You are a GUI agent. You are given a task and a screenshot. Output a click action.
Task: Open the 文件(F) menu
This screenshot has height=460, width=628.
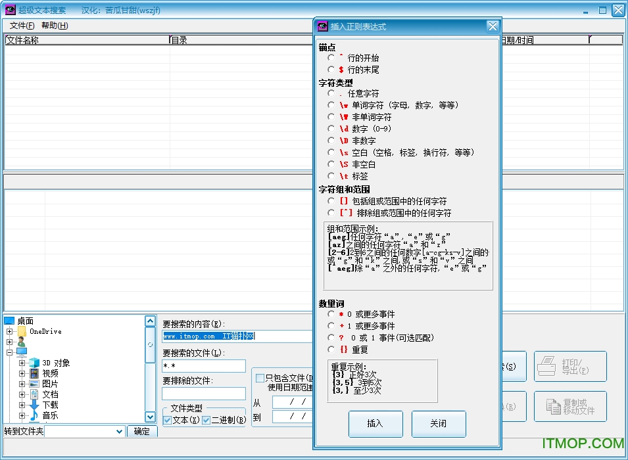(22, 26)
